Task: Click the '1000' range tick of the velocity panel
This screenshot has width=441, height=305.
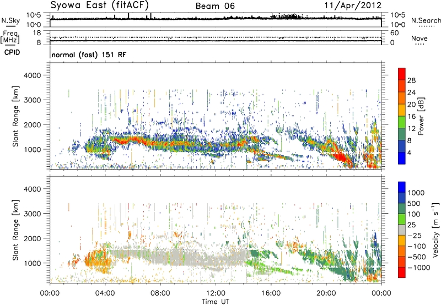Action: [32, 263]
